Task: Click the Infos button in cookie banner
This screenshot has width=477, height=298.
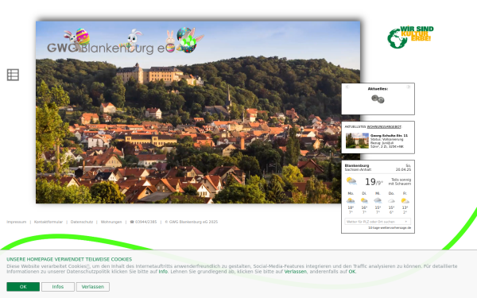Action: (x=58, y=287)
